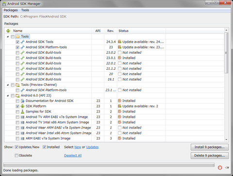Collapse the Tools (Preview Channel) group
The height and width of the screenshot is (176, 233).
(8, 85)
